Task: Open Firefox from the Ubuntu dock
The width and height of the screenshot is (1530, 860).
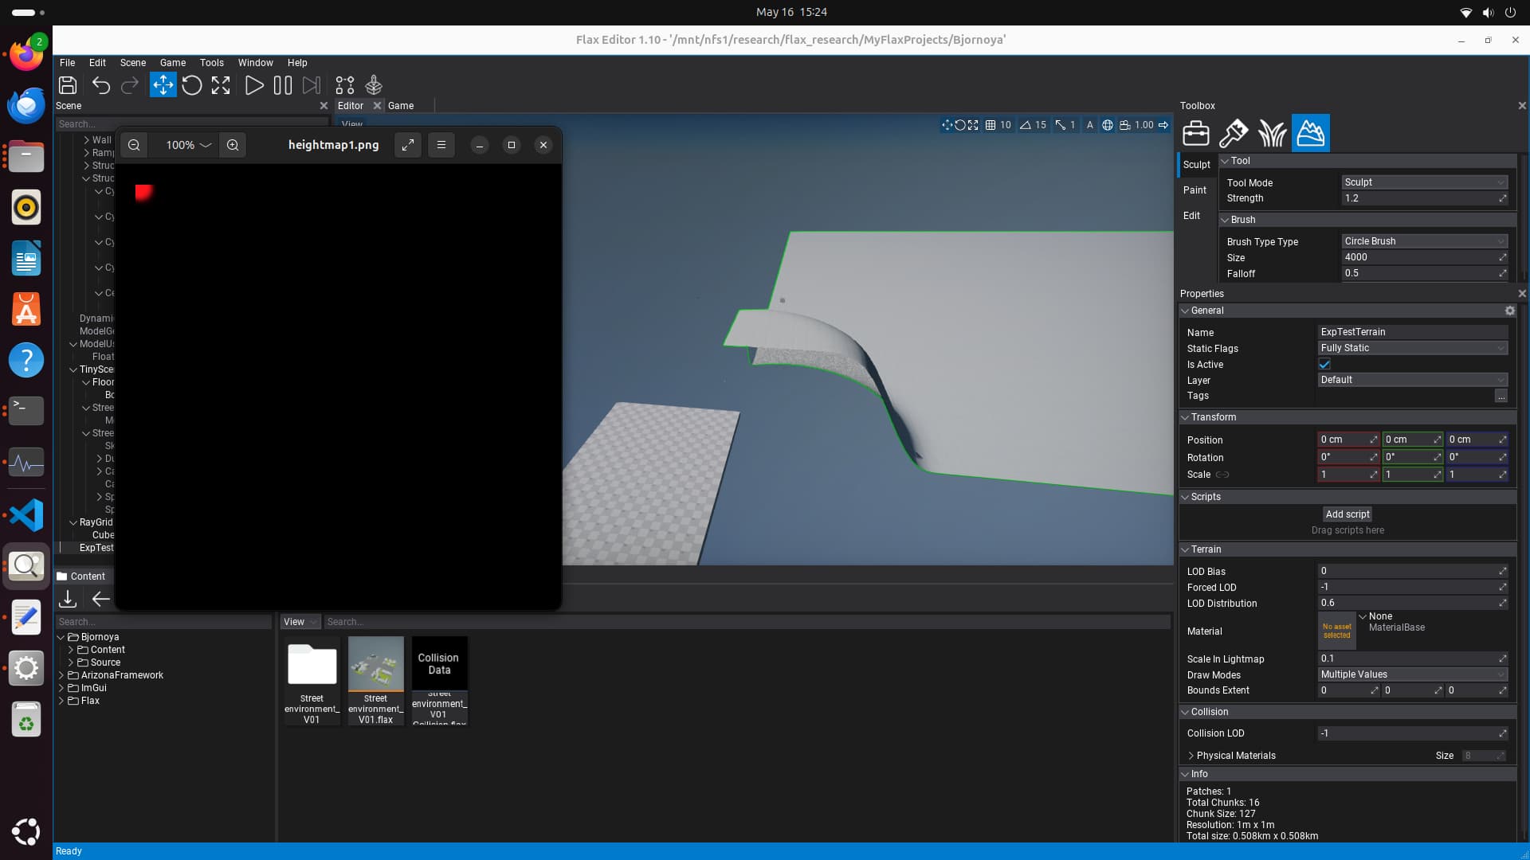Action: 26,55
